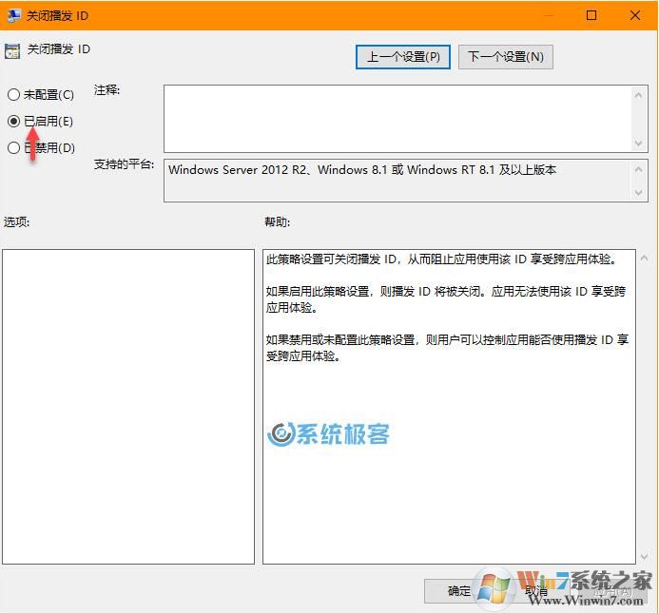Maximize the 关闭播发 ID policy window
Image resolution: width=659 pixels, height=614 pixels.
tap(591, 15)
